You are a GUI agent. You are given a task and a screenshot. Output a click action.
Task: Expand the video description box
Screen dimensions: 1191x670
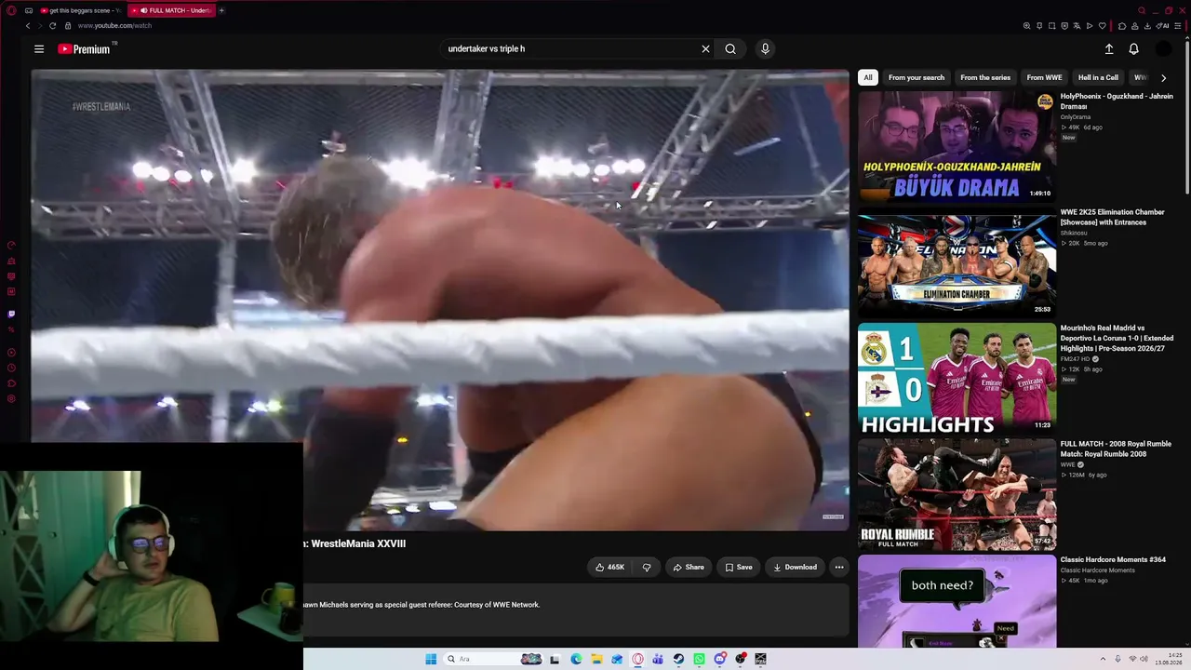click(576, 610)
